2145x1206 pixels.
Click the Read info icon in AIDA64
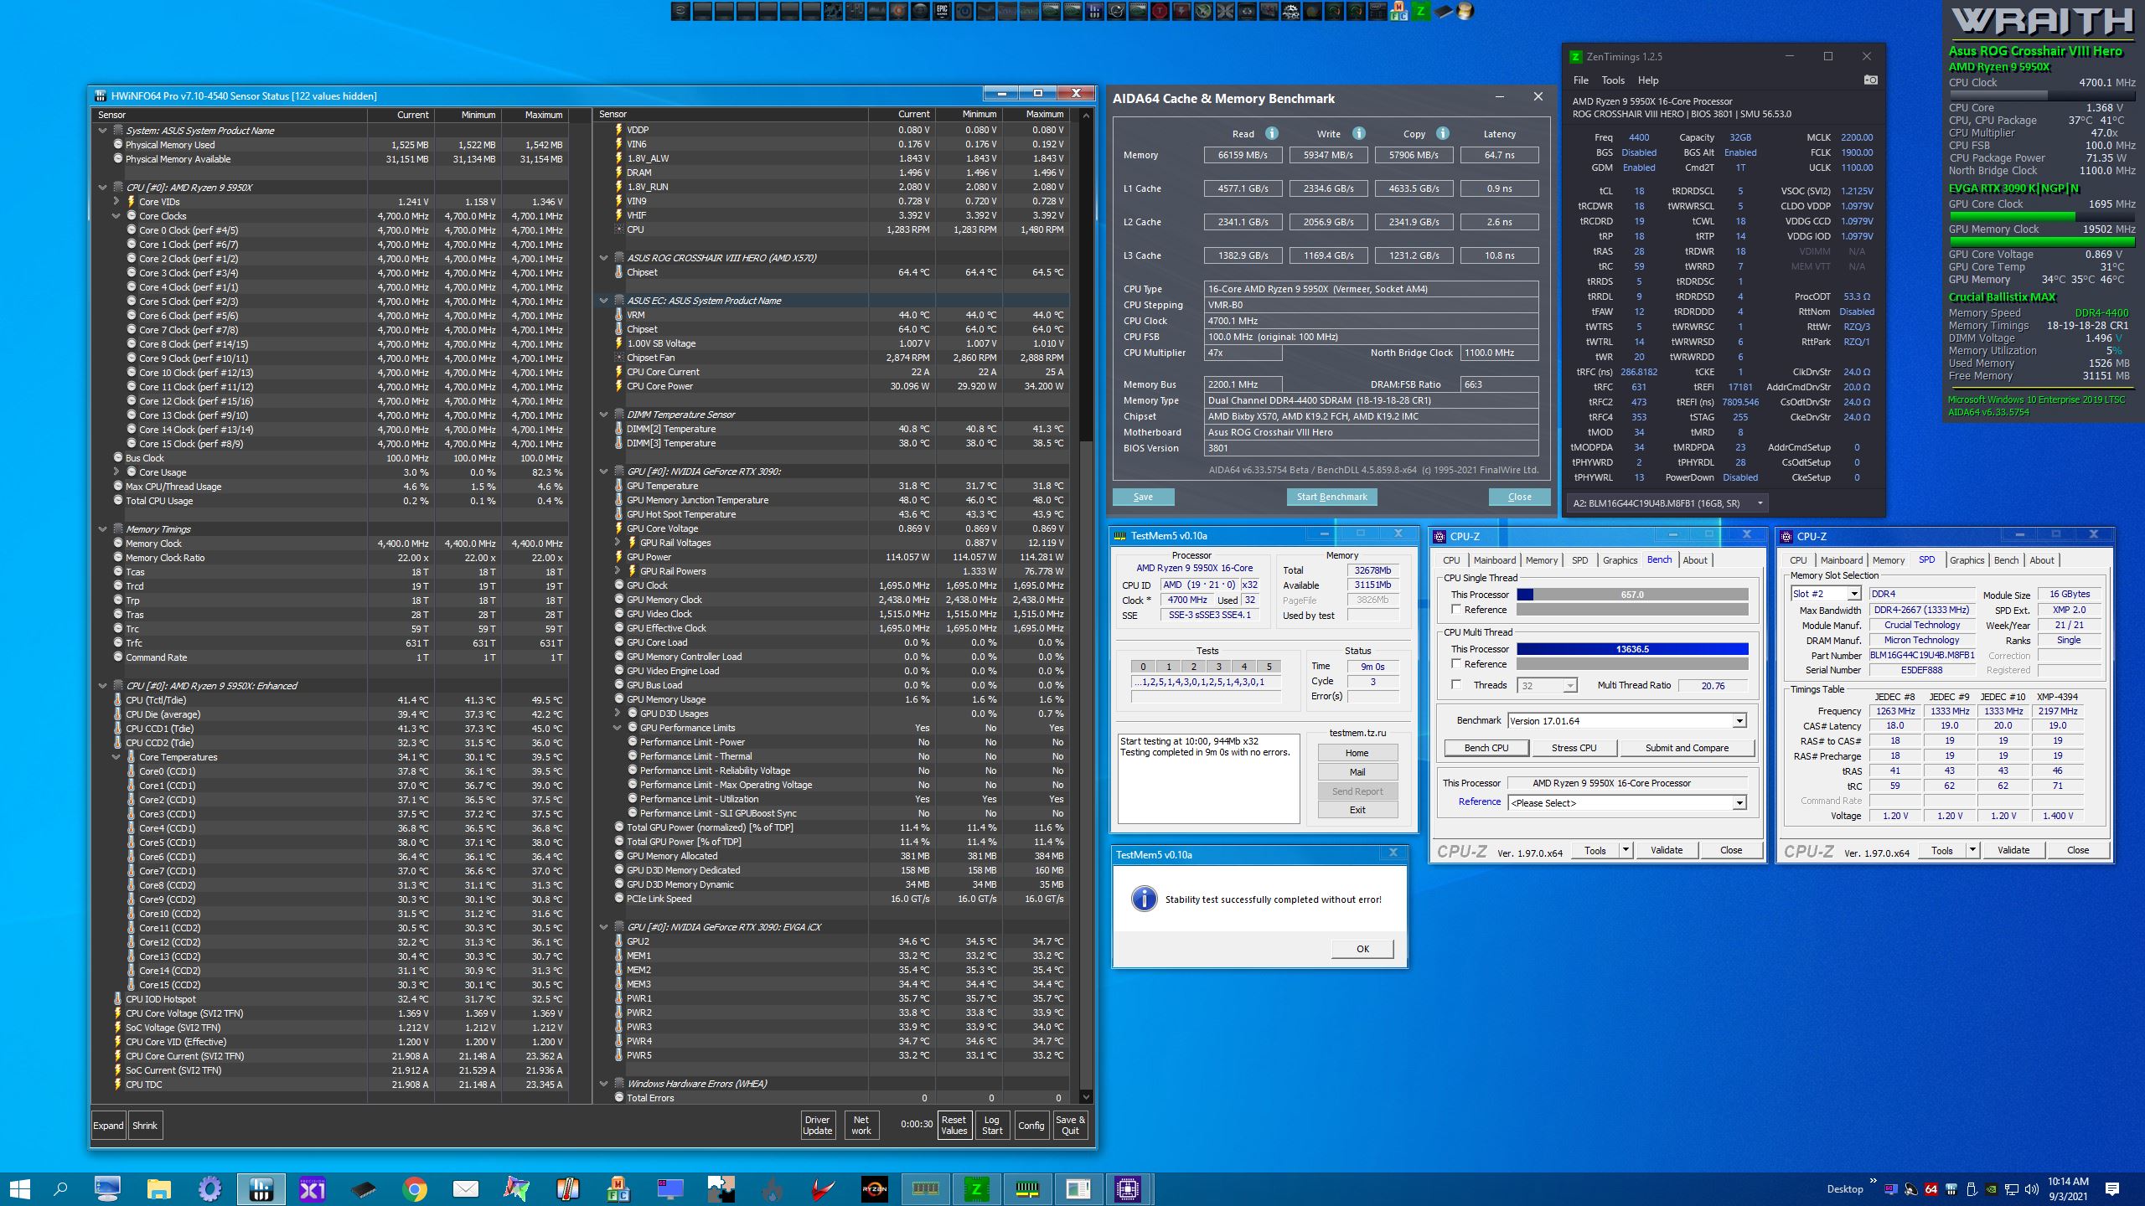click(x=1271, y=133)
